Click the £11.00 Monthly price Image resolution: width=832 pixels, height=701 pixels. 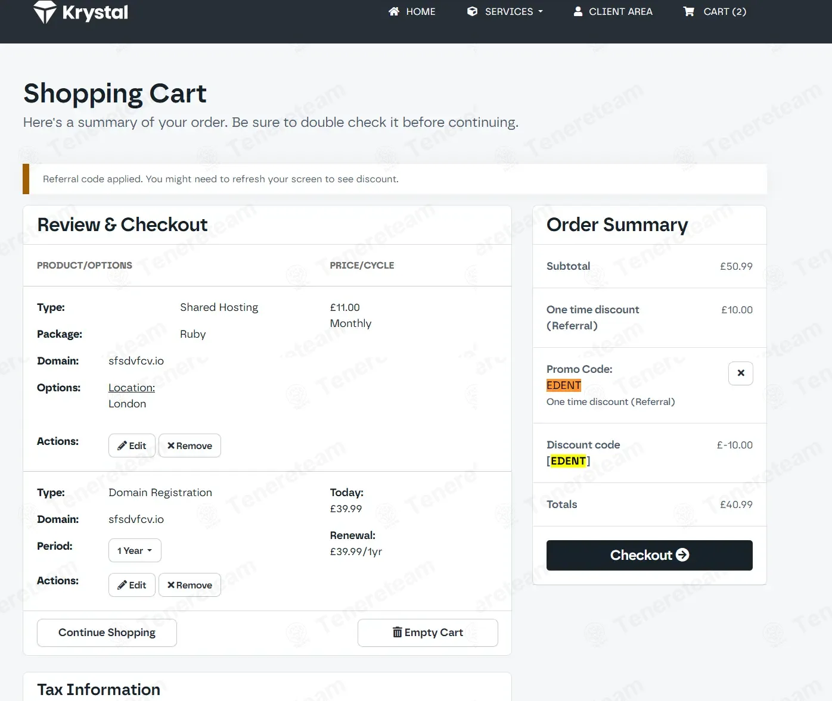click(350, 315)
